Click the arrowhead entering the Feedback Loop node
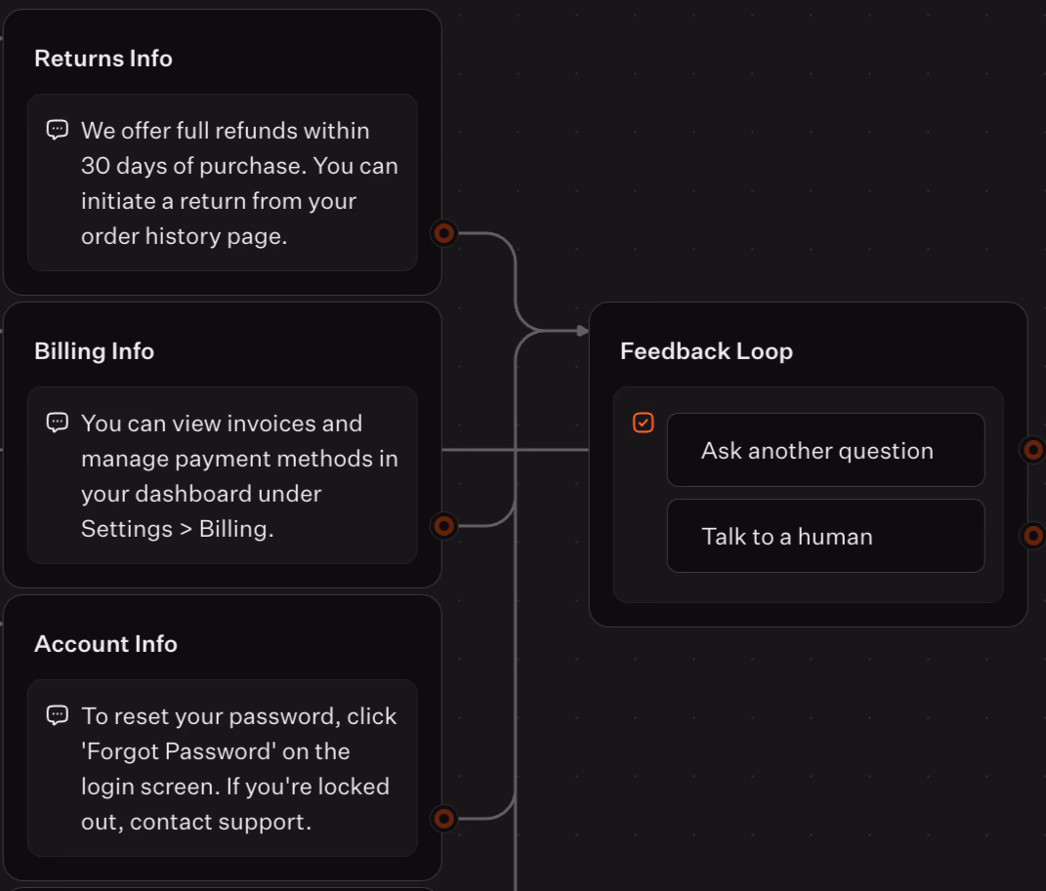This screenshot has width=1046, height=891. 583,331
